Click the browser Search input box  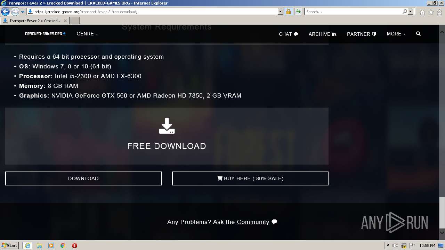(x=353, y=12)
